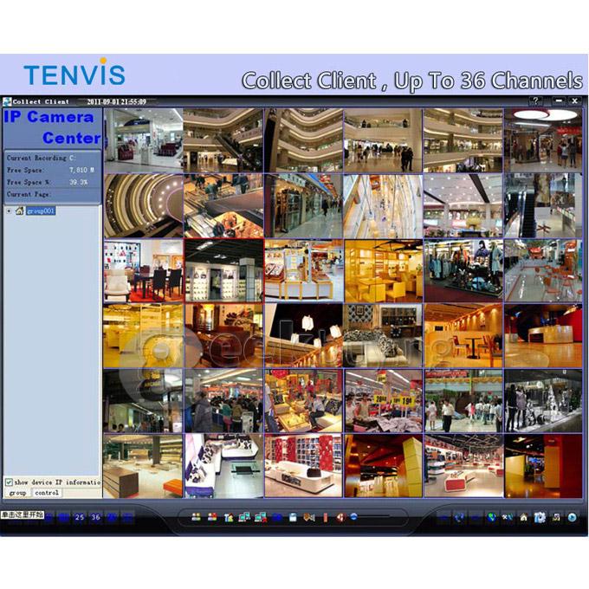This screenshot has width=589, height=589.
Task: Open settings with the gear icon
Action: (540, 518)
